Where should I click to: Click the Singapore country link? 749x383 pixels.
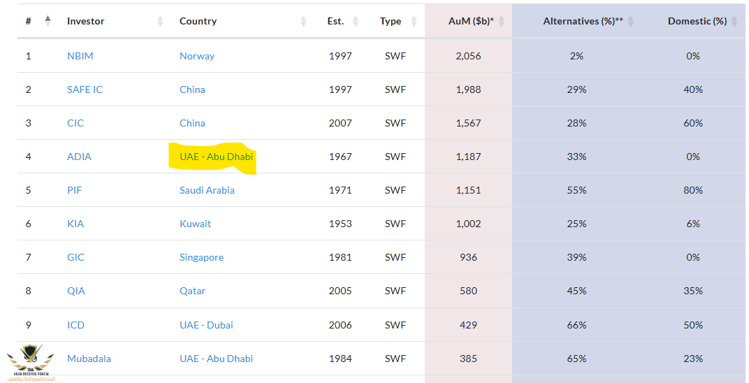201,257
